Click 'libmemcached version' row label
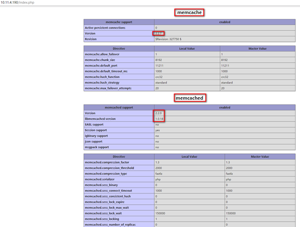 click(100, 119)
